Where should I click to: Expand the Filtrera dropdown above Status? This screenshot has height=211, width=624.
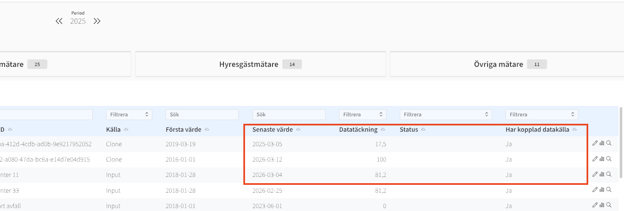pyautogui.click(x=446, y=114)
